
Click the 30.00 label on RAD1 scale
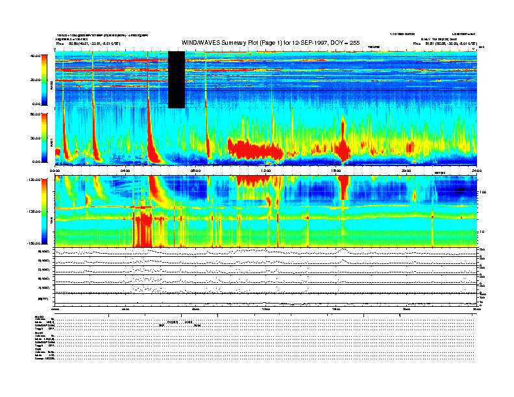click(36, 138)
